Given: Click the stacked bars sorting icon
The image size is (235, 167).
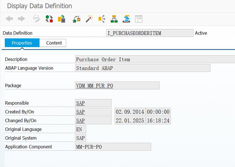Looking at the screenshot, I should (x=126, y=19).
